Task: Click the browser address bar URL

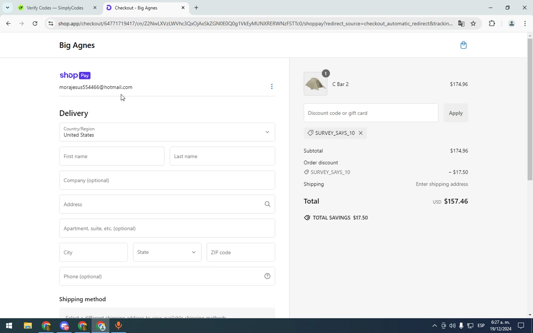Action: [255, 23]
